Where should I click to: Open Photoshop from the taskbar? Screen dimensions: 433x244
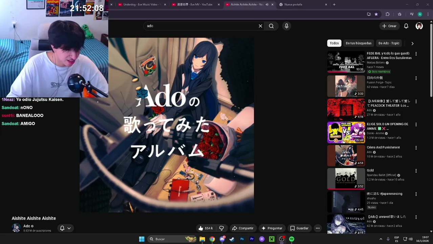[x=242, y=239]
